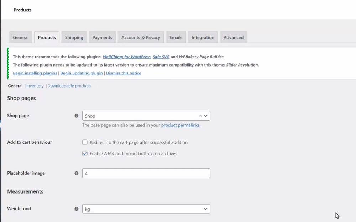356x222 pixels.
Task: Click the Placeholder image input field
Action: click(x=146, y=173)
